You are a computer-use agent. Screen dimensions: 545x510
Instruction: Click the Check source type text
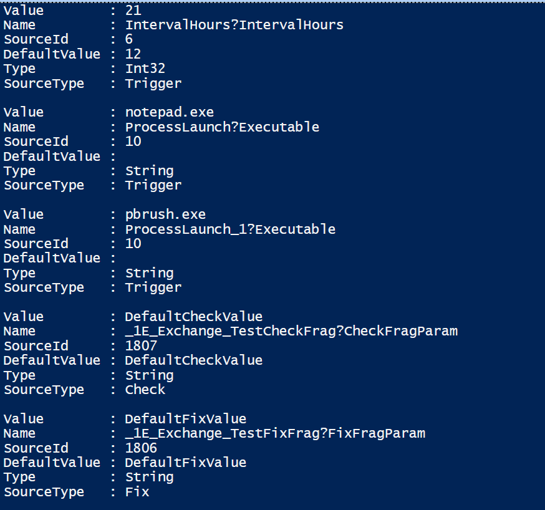tap(145, 390)
